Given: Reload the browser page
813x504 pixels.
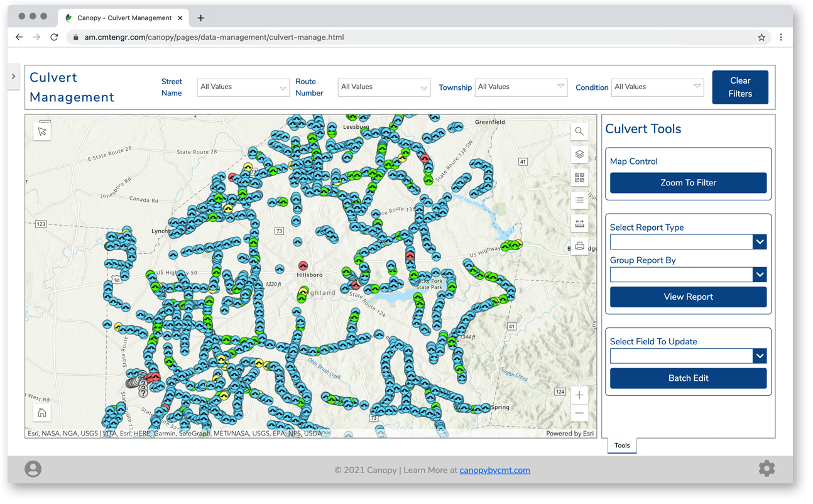Looking at the screenshot, I should pyautogui.click(x=54, y=37).
